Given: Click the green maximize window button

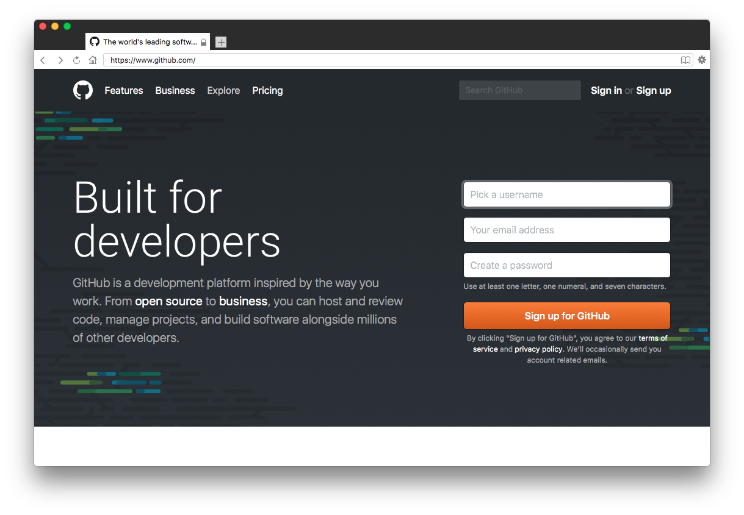Looking at the screenshot, I should click(x=67, y=26).
